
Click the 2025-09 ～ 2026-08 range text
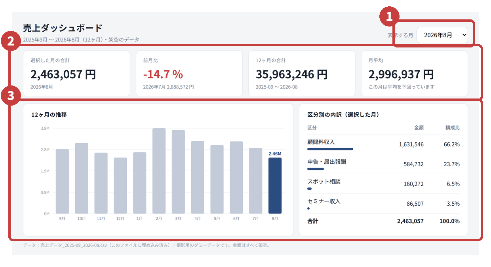(277, 87)
